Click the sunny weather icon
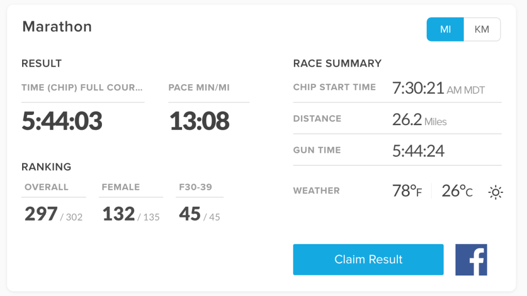The width and height of the screenshot is (527, 296). point(495,192)
